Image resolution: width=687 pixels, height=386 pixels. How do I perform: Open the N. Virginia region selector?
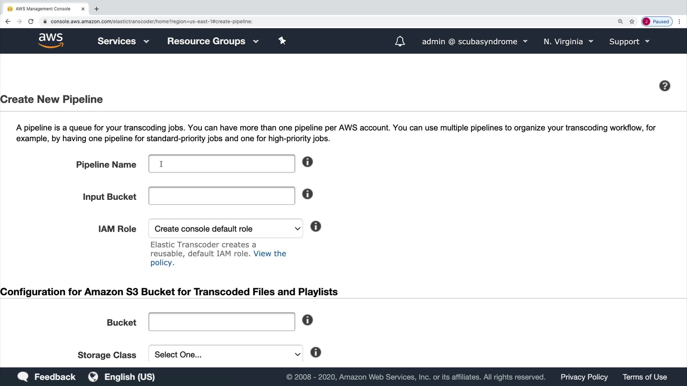pos(568,42)
